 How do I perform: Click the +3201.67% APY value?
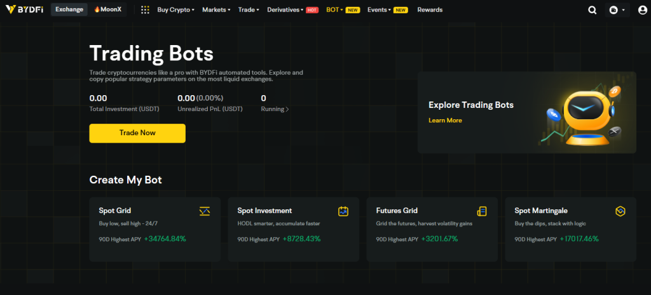coord(439,239)
